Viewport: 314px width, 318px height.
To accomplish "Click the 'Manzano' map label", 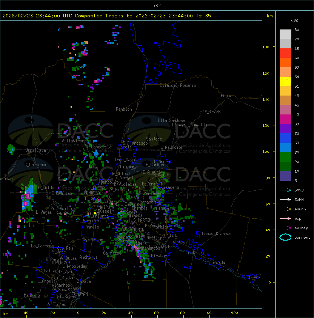I will 32,295.
